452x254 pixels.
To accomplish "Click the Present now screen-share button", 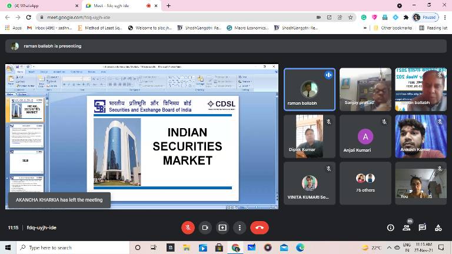I will pyautogui.click(x=222, y=228).
